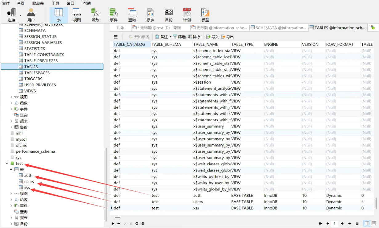This screenshot has height=228, width=379.
Task: Switch to form view display mode
Action: (x=373, y=223)
